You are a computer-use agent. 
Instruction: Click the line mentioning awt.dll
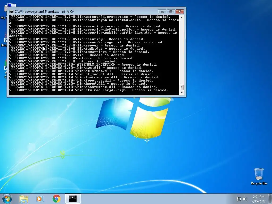coord(76,68)
